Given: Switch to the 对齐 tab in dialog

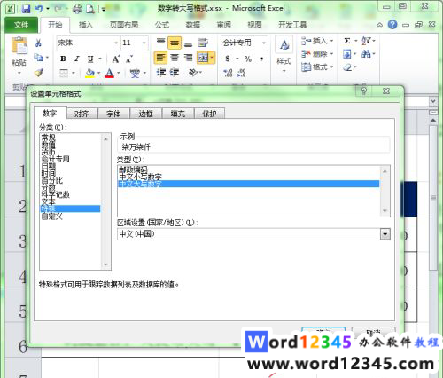Looking at the screenshot, I should tap(82, 114).
